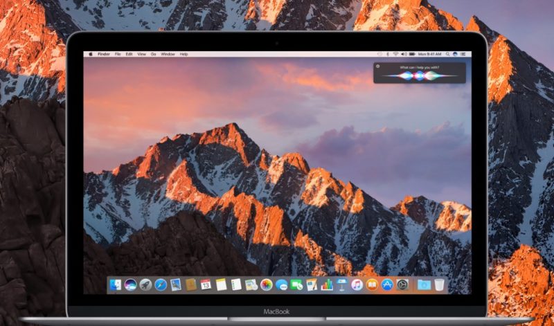Launch iTunes from the dock

pos(357,284)
